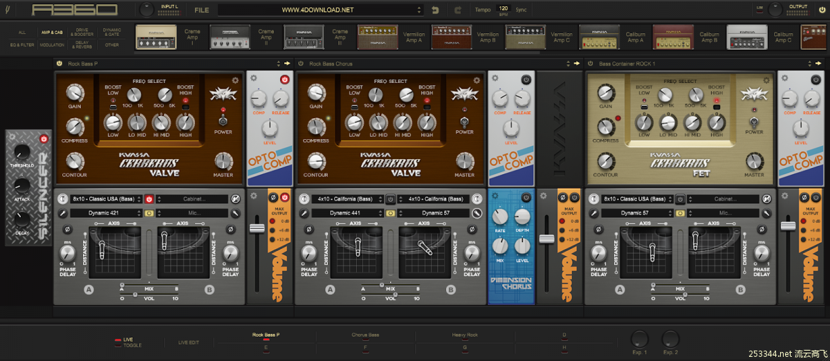Flip the middle Cerberus Valve power switch
This screenshot has width=830, height=361.
(464, 122)
